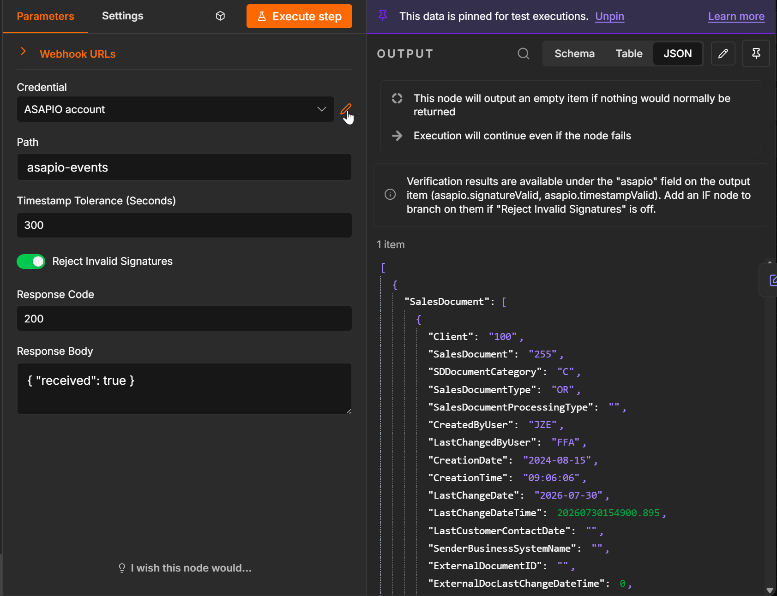Click the pencil icon to edit ASAPIO credential
Viewport: 777px width, 596px height.
(x=346, y=109)
